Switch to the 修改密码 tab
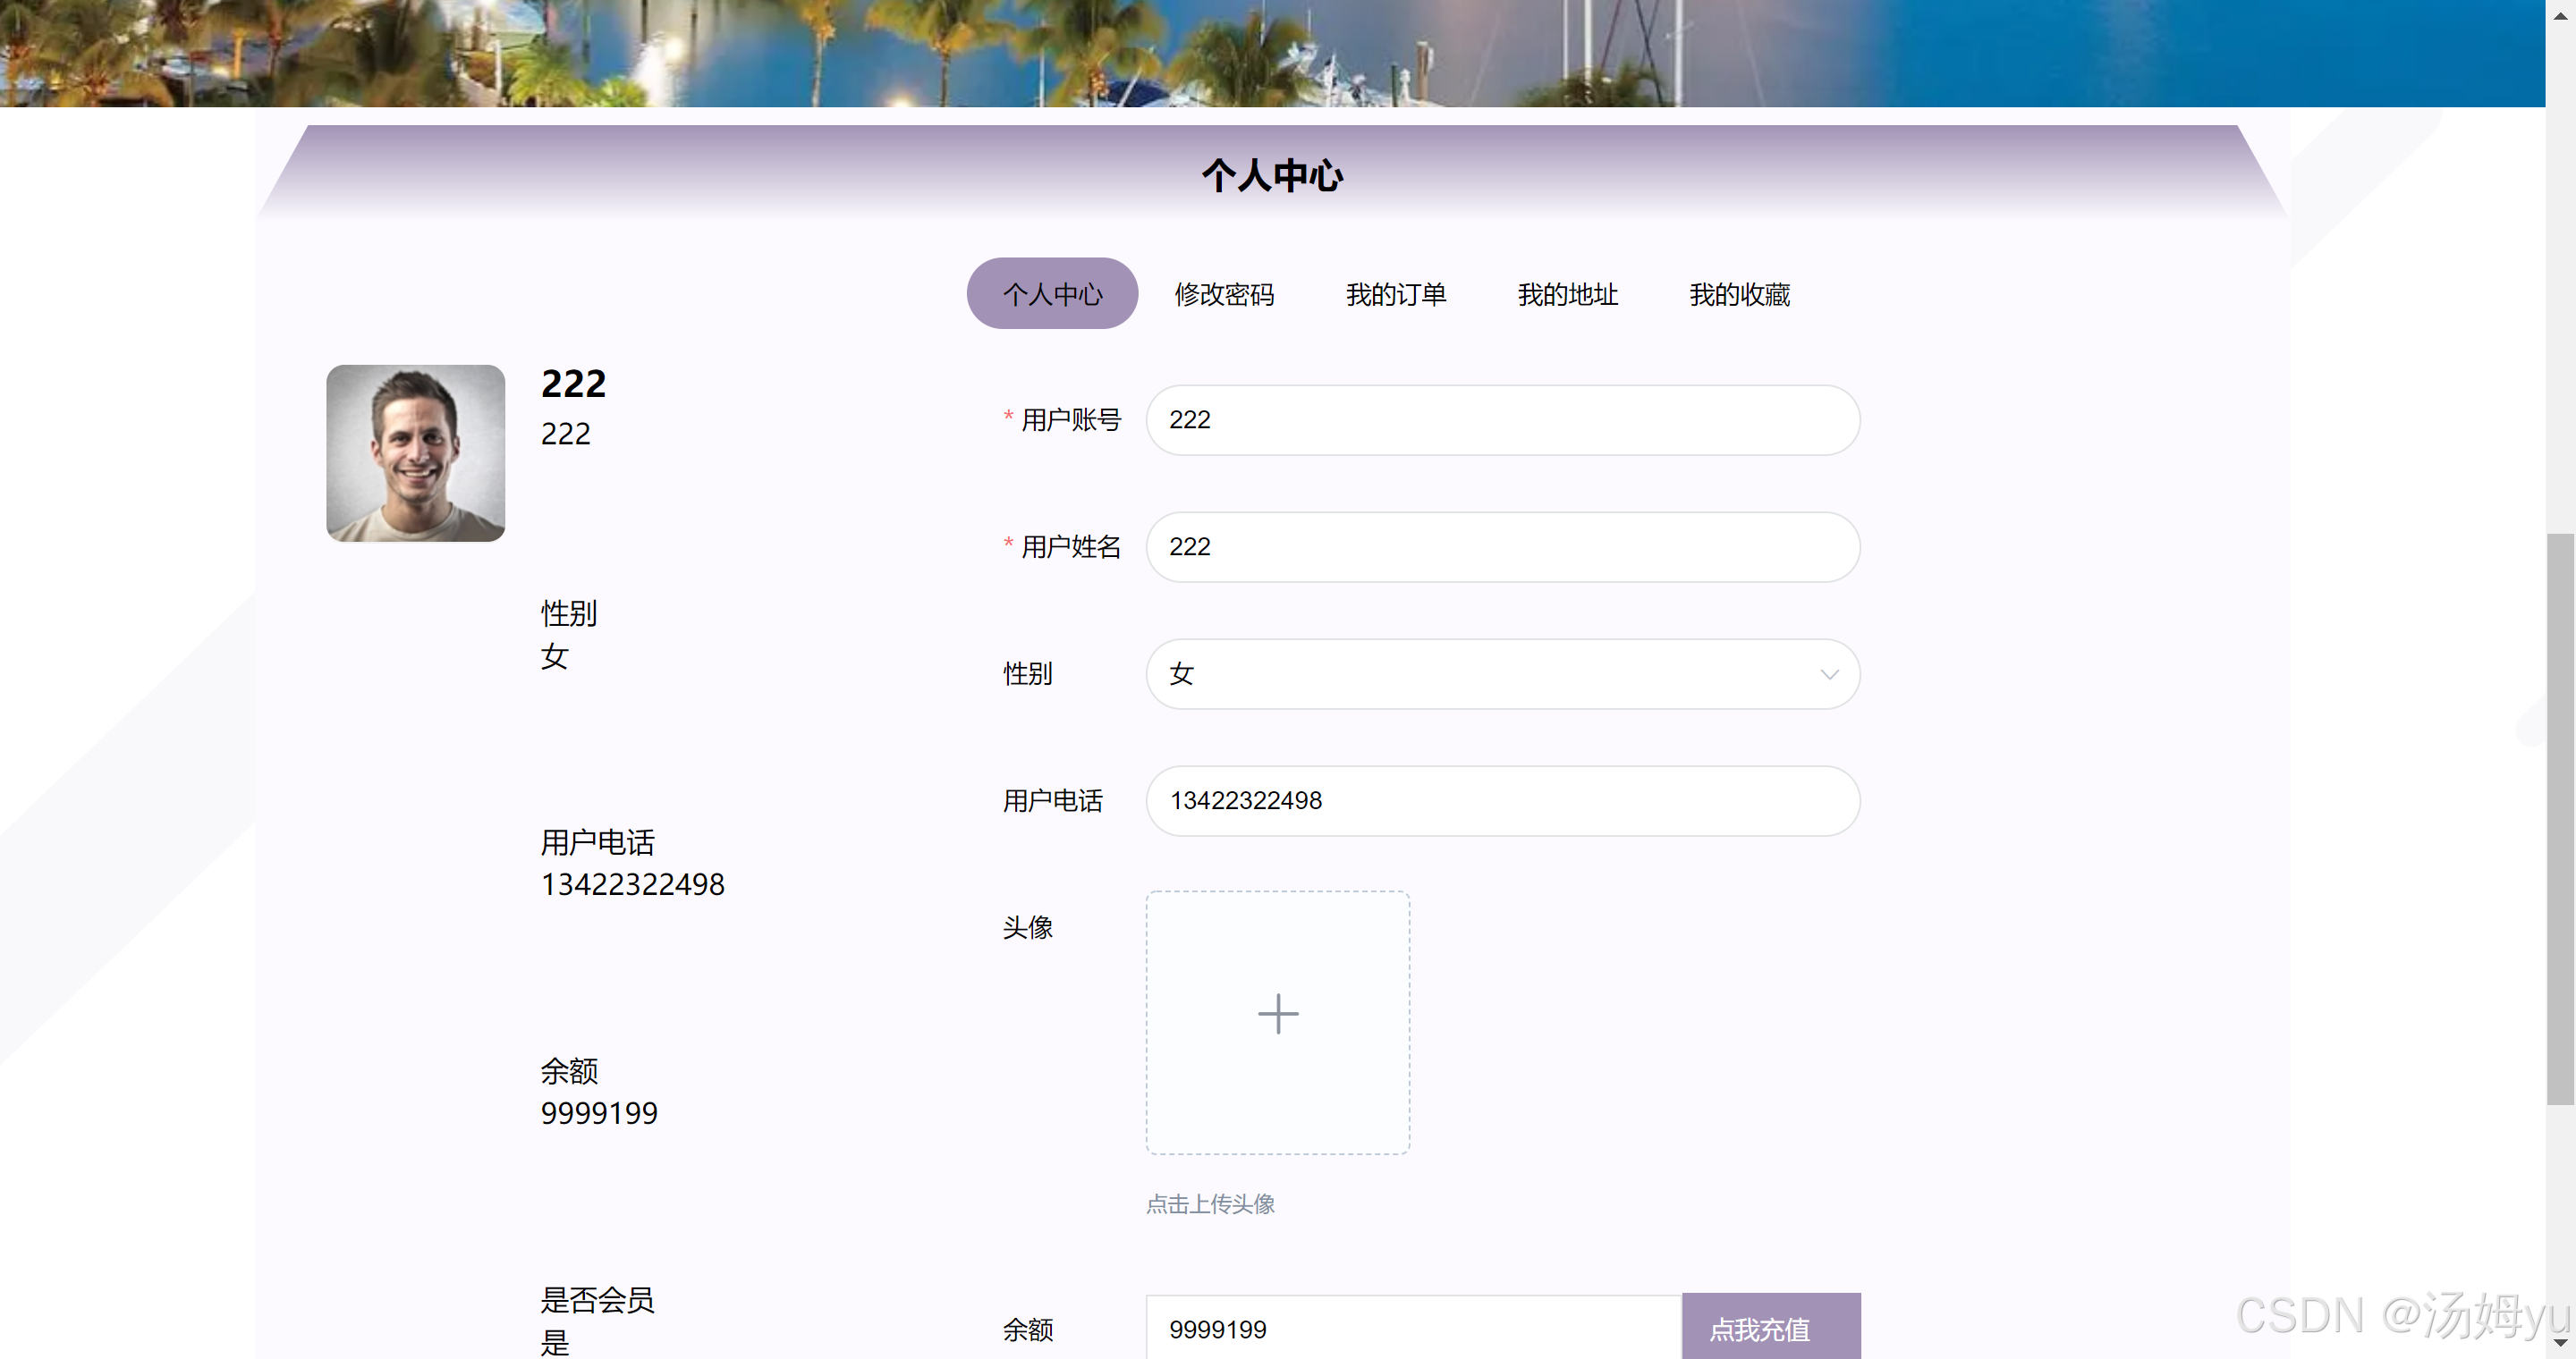 pyautogui.click(x=1223, y=294)
